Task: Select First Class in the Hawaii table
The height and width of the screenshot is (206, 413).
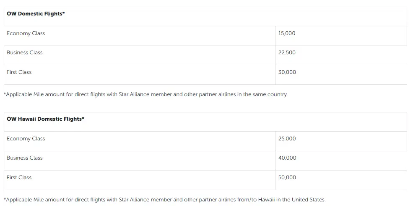Action: coord(19,178)
